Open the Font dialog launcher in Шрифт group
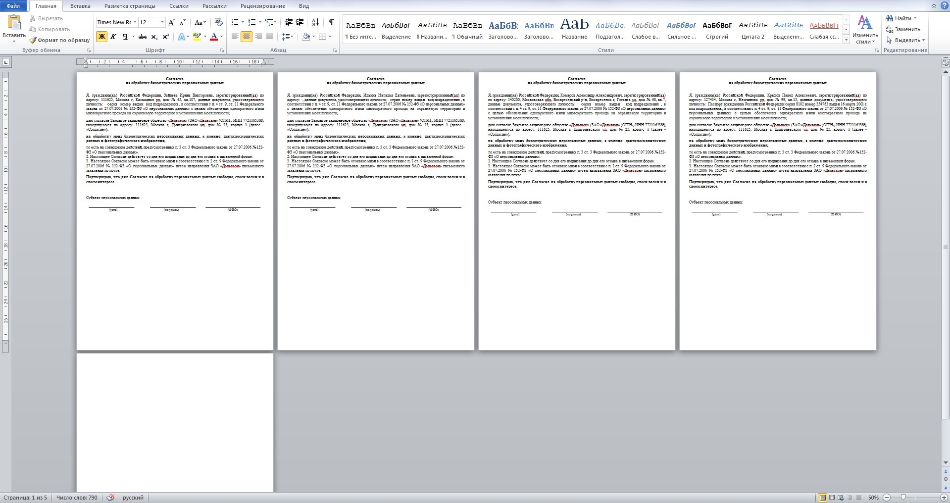This screenshot has height=503, width=950. tap(222, 50)
